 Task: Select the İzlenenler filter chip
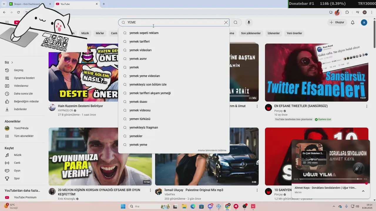273,33
